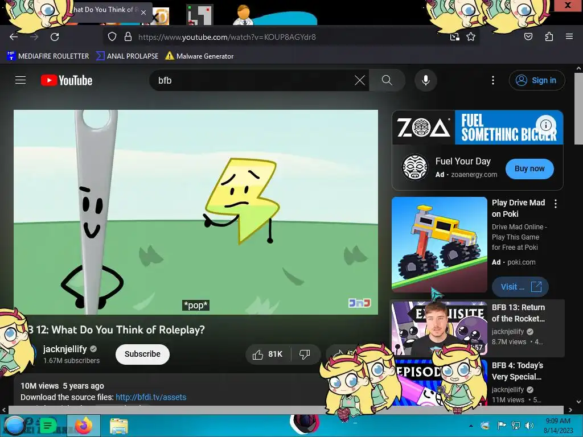Open the volume speaker tray icon

pos(529,426)
